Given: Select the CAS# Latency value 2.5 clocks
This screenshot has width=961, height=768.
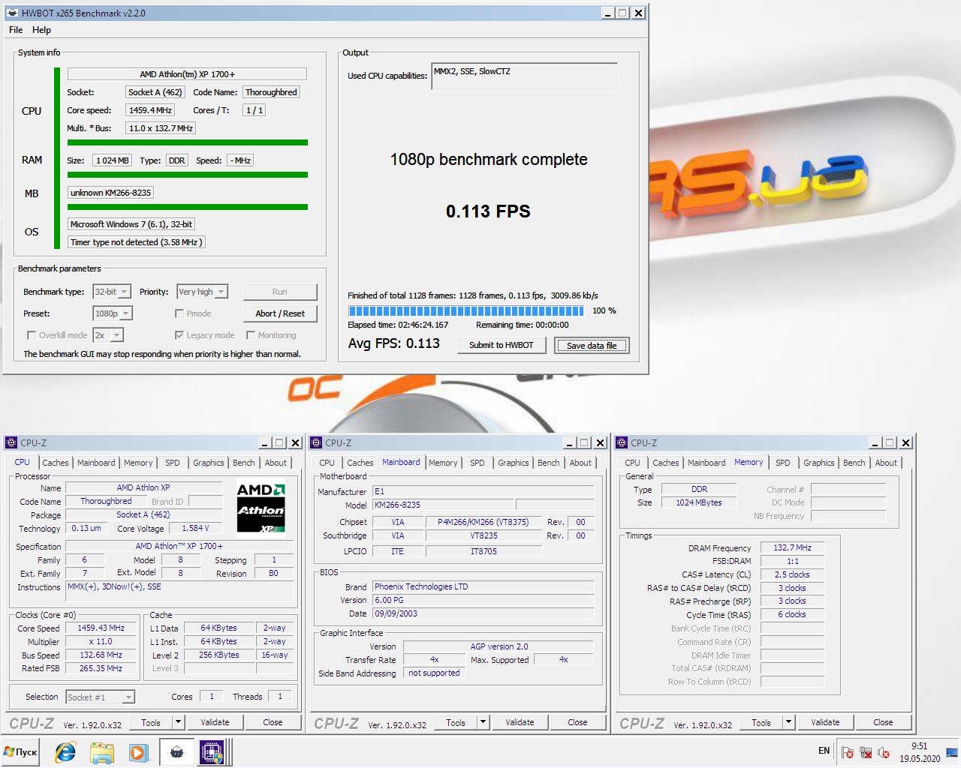Looking at the screenshot, I should click(x=792, y=574).
